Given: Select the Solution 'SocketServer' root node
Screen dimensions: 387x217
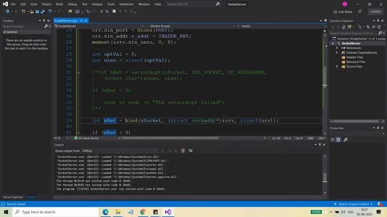Looking at the screenshot, I should (x=359, y=39).
